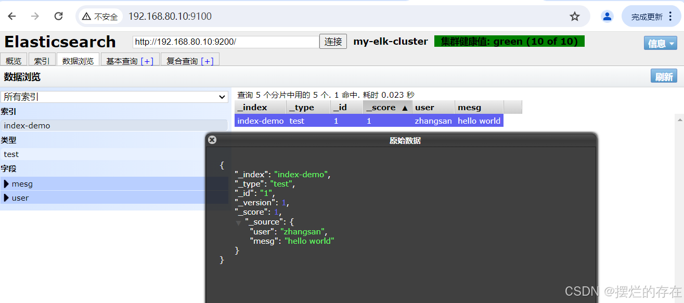
Task: Add a new 复合查询 tab with [+]
Action: pyautogui.click(x=207, y=61)
